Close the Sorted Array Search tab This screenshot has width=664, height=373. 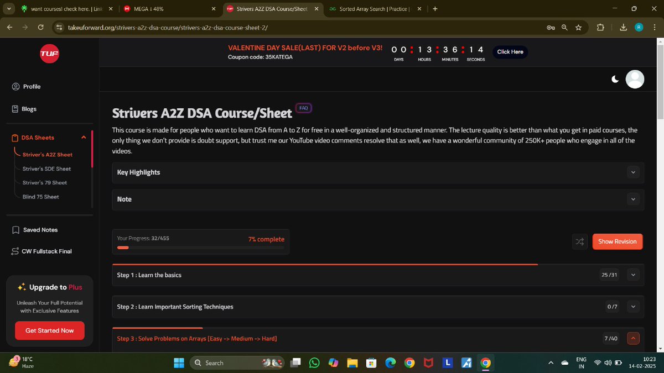coord(419,9)
